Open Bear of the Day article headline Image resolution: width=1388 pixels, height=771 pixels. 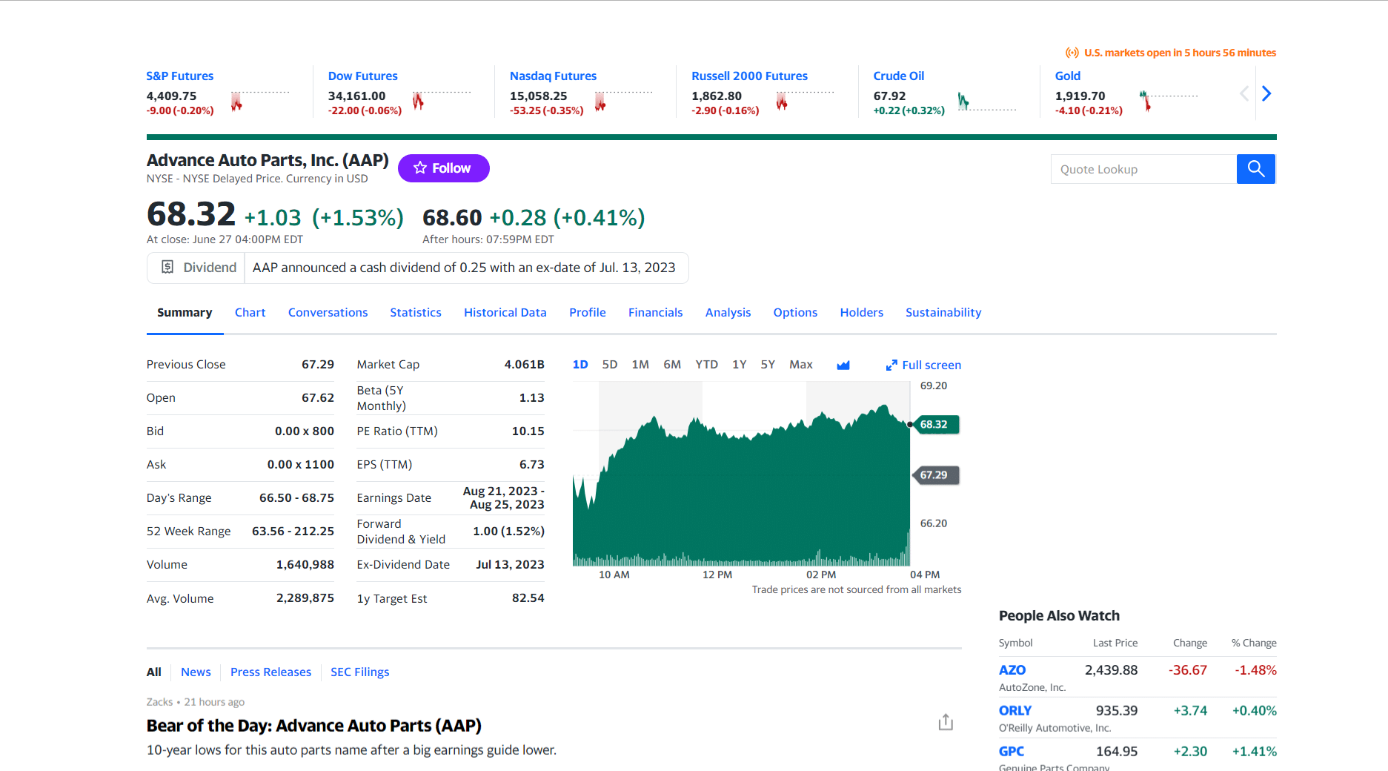(313, 726)
